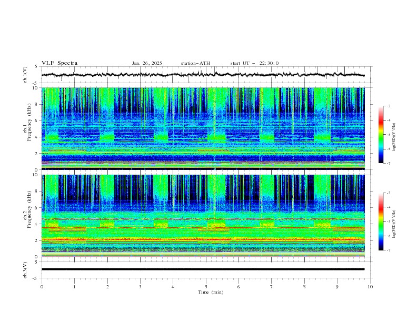Image resolution: width=417 pixels, height=322 pixels.
Task: Click the ch.3 voltage waveform trace
Action: click(x=203, y=269)
